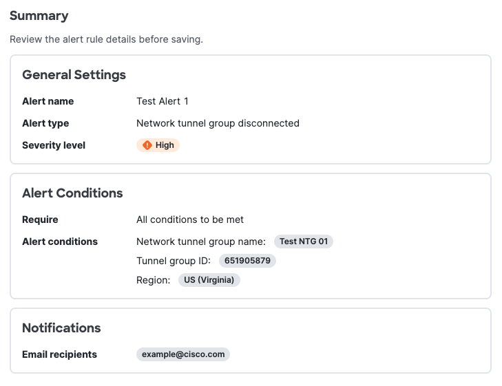
Task: Click the General Settings section title
Action: pos(74,75)
